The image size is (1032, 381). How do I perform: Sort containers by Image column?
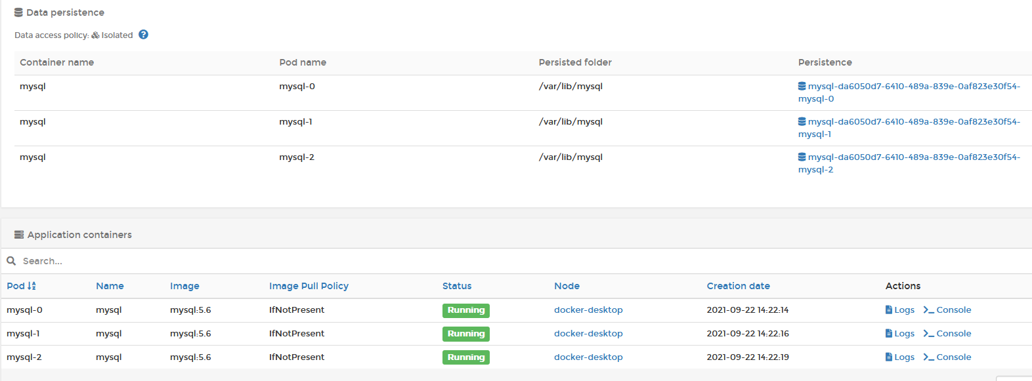tap(184, 286)
